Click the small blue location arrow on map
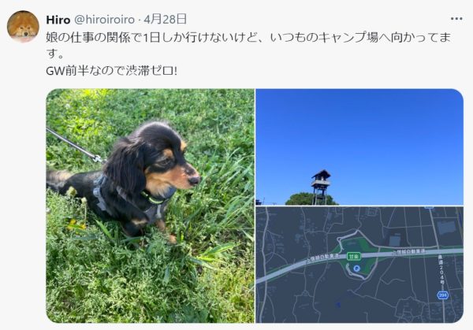The height and width of the screenshot is (330, 473). tap(338, 305)
